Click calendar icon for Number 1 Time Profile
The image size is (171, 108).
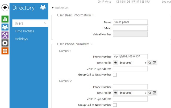coord(155,63)
